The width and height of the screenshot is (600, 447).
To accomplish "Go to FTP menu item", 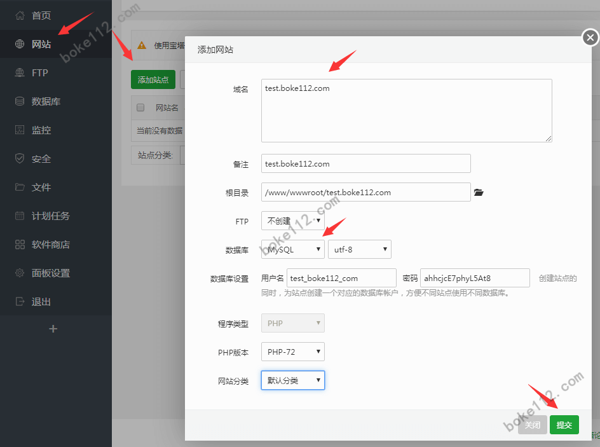I will [x=56, y=72].
